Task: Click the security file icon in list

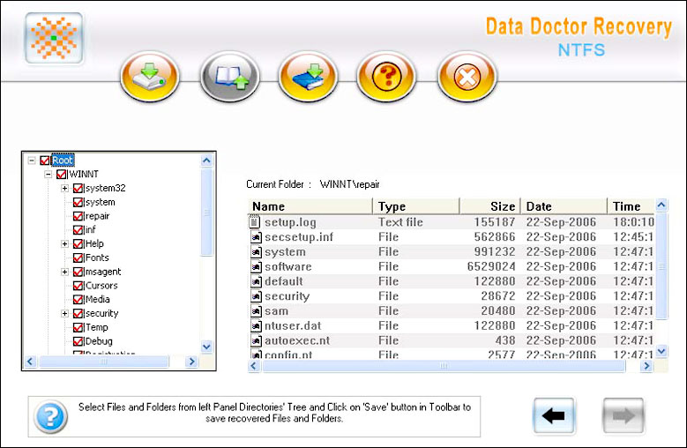Action: click(x=256, y=296)
